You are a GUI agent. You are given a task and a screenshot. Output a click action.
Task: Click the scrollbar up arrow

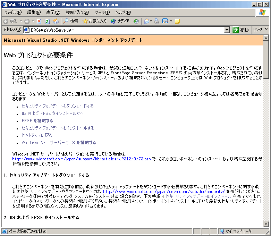click(266, 38)
